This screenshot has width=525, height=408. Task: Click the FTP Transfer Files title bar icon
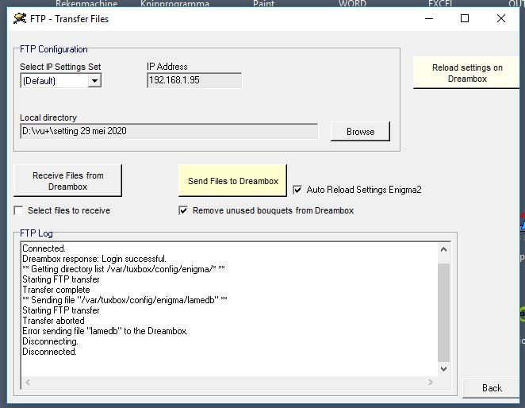tap(20, 18)
